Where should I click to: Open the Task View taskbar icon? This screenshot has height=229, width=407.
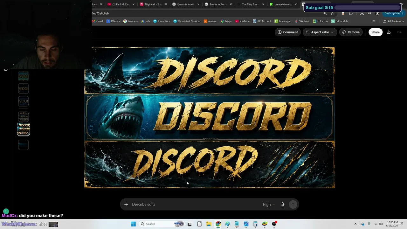coord(190,224)
